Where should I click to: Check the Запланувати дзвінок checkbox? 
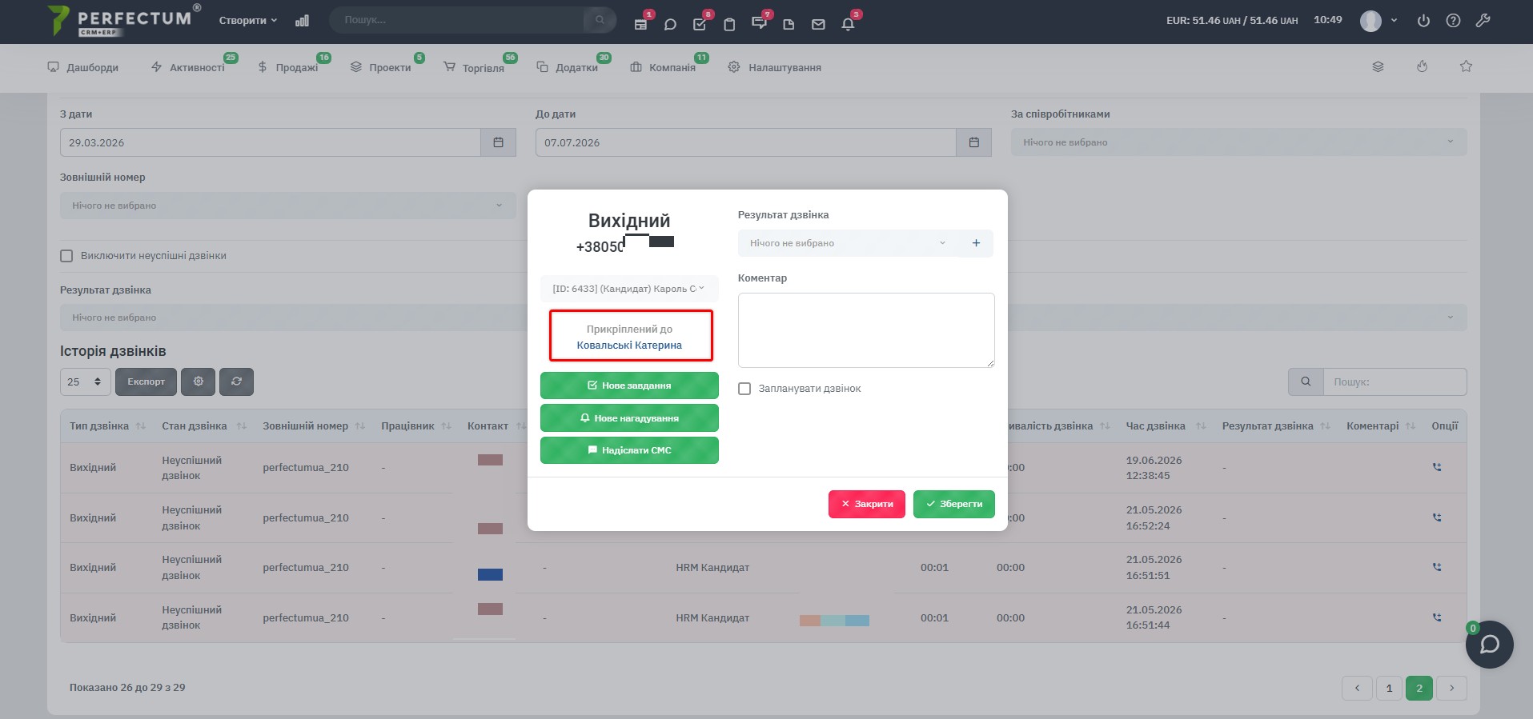click(744, 389)
